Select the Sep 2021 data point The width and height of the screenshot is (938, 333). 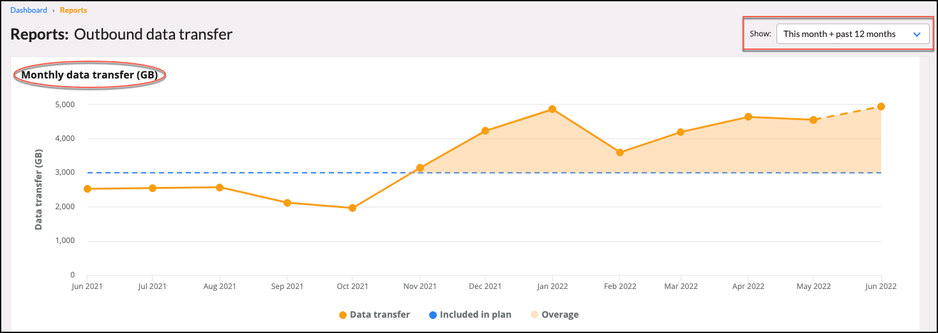click(x=287, y=203)
